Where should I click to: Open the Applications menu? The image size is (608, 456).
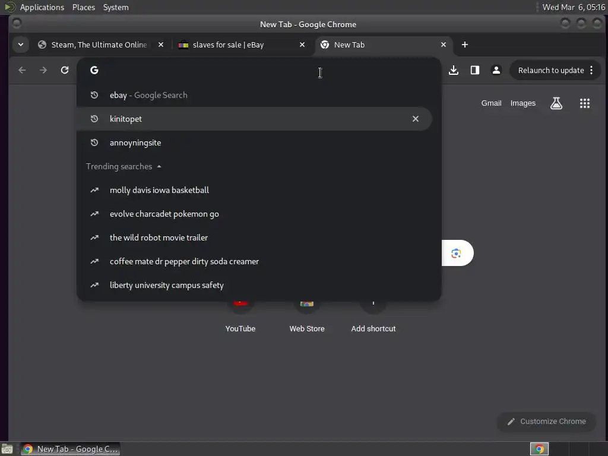(42, 7)
